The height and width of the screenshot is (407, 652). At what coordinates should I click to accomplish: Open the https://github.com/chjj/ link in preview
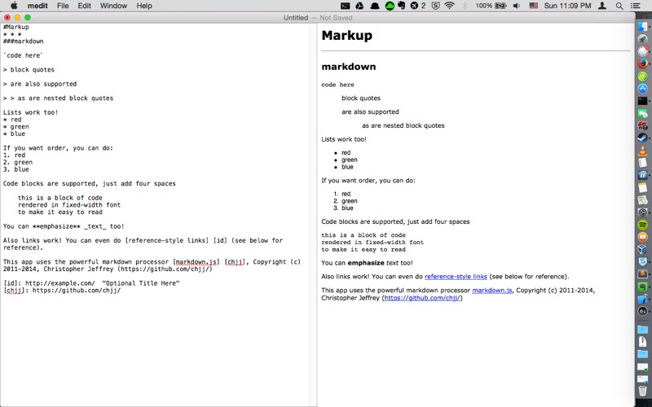click(422, 298)
